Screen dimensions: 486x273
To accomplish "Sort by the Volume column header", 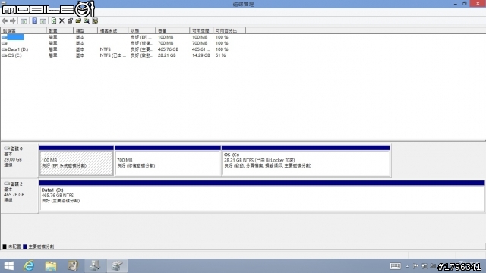I will (24, 30).
